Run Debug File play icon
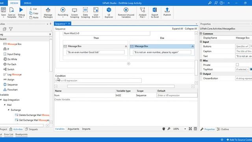 click(x=21, y=10)
